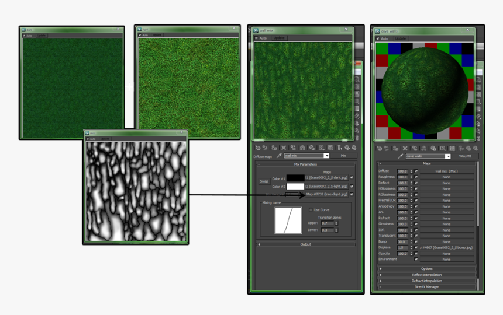Click Put Material to Scene in wall mix window
The image size is (503, 315).
click(x=265, y=148)
